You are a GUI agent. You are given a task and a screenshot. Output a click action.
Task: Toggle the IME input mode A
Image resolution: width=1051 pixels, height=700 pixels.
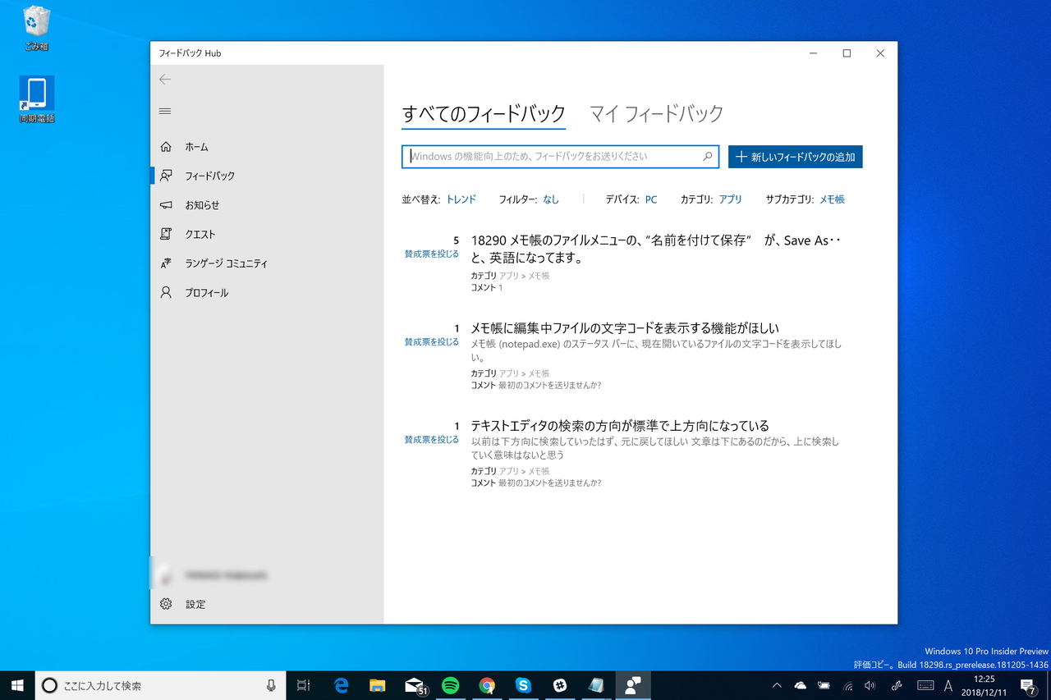point(949,685)
